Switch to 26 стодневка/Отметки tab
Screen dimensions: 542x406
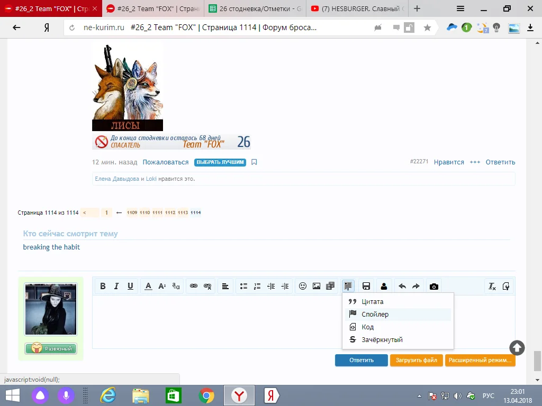255,8
